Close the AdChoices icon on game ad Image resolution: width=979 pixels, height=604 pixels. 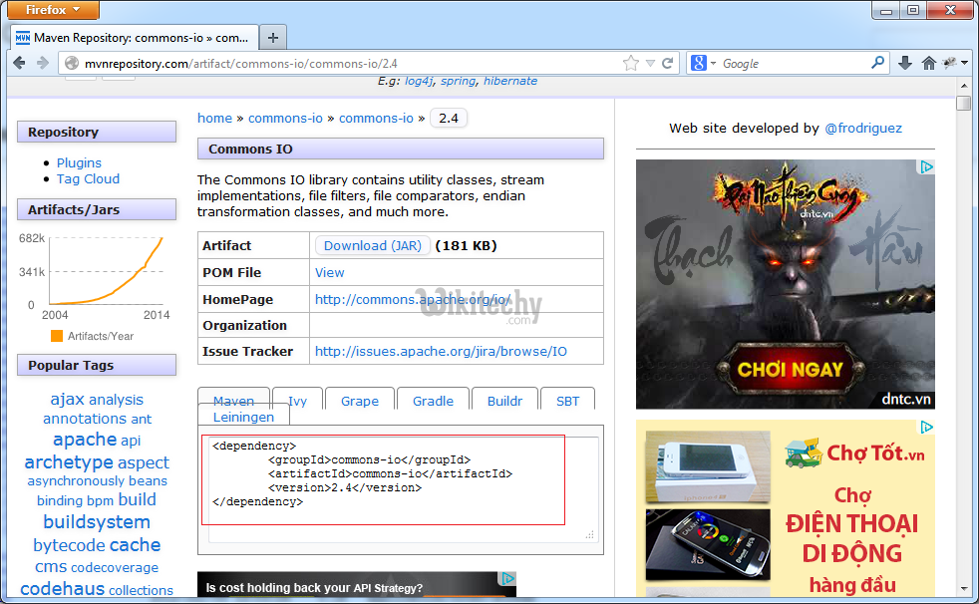coord(926,167)
